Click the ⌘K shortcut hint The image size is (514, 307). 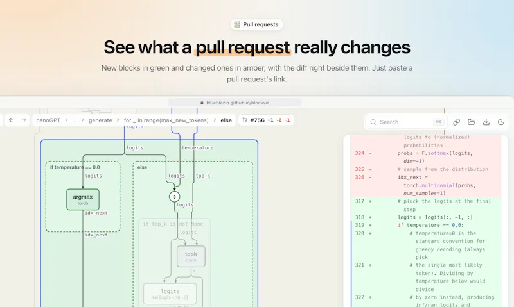[438, 122]
